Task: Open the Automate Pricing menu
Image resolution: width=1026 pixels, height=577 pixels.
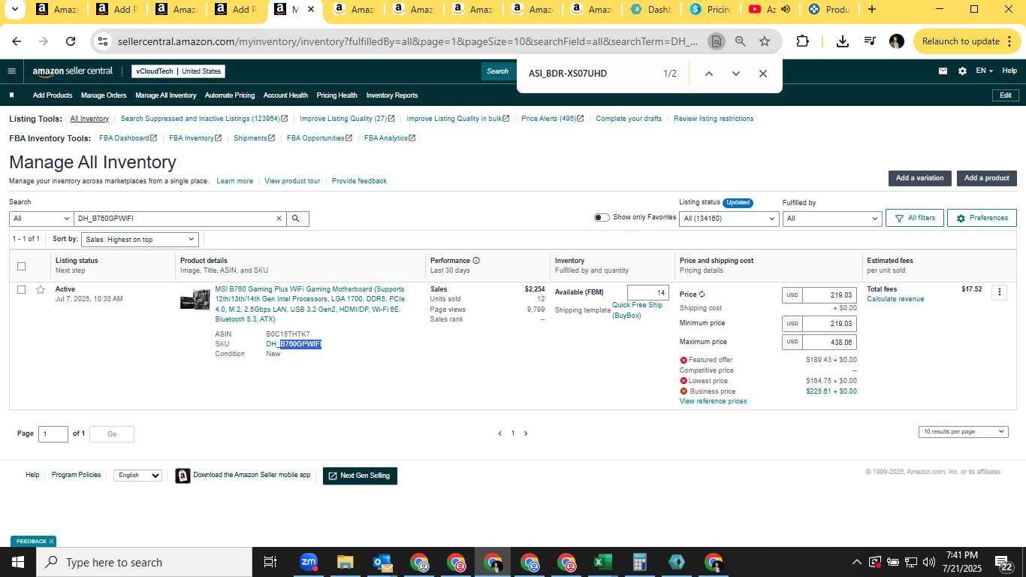Action: (230, 95)
